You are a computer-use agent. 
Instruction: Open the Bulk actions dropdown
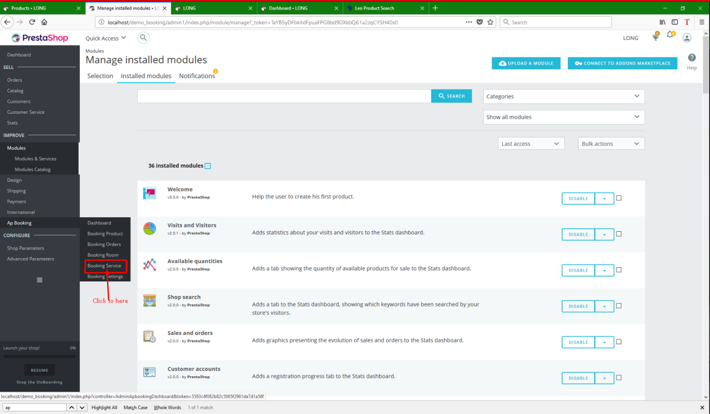[611, 144]
